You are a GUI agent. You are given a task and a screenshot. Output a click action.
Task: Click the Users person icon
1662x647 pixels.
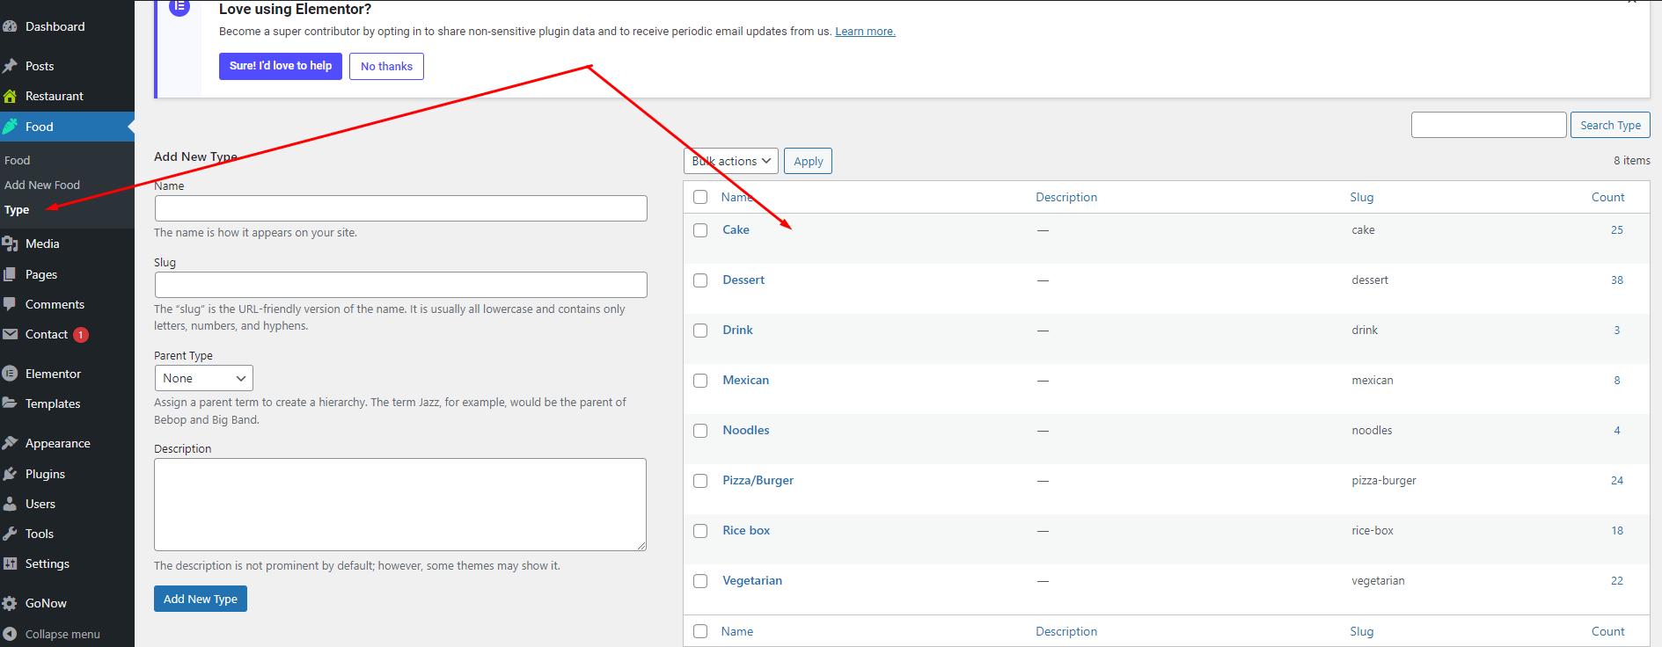[x=11, y=504]
